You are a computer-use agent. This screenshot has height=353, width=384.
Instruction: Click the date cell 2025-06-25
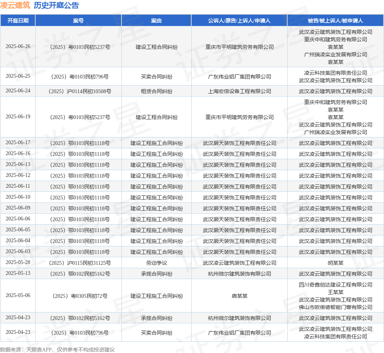pyautogui.click(x=18, y=76)
